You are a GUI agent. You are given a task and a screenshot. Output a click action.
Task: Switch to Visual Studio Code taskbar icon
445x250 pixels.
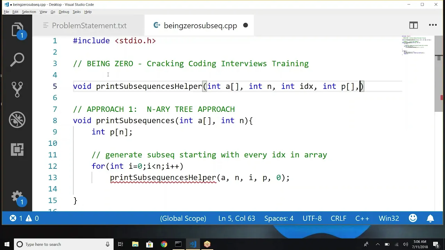pos(193,244)
